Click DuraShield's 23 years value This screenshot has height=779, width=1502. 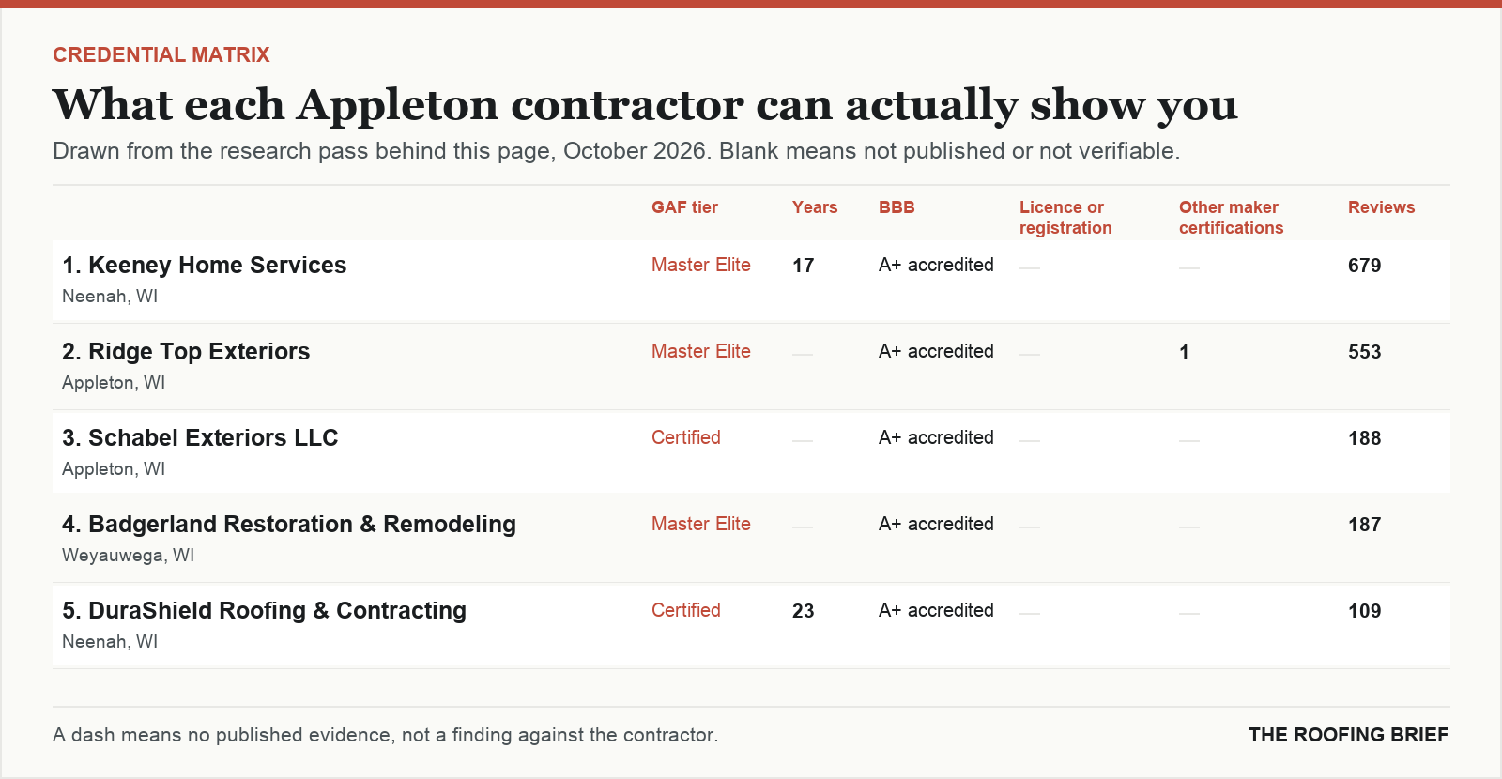pos(803,611)
